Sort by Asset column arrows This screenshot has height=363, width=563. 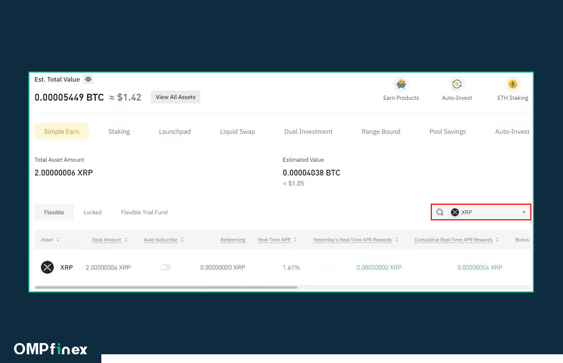[x=58, y=240]
